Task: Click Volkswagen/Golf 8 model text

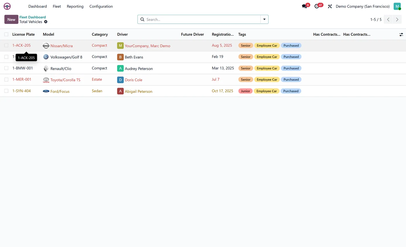Action: pos(66,57)
